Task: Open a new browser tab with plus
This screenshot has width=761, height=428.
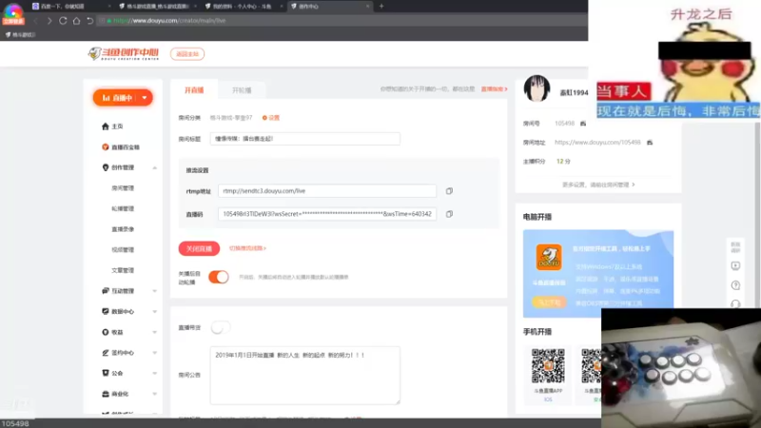Action: pyautogui.click(x=381, y=7)
